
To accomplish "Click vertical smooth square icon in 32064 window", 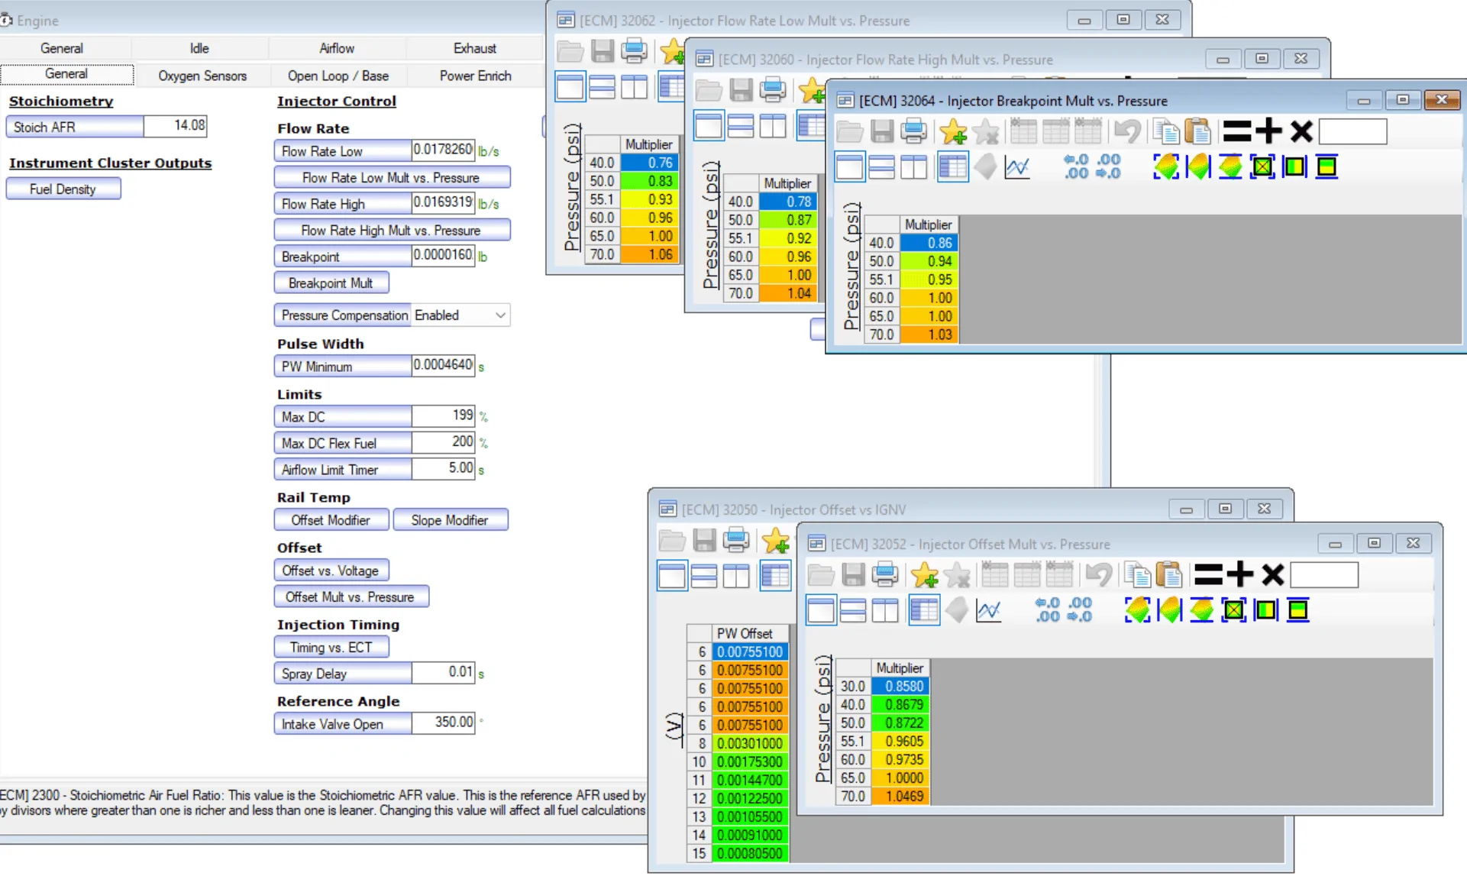I will (x=1327, y=166).
